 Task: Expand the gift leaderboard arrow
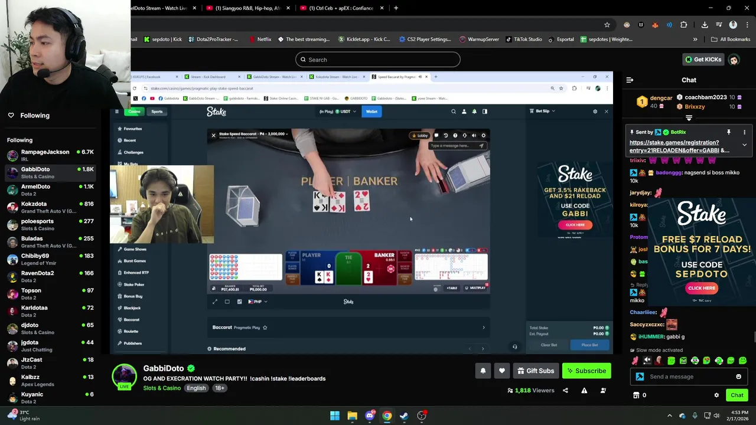click(689, 117)
